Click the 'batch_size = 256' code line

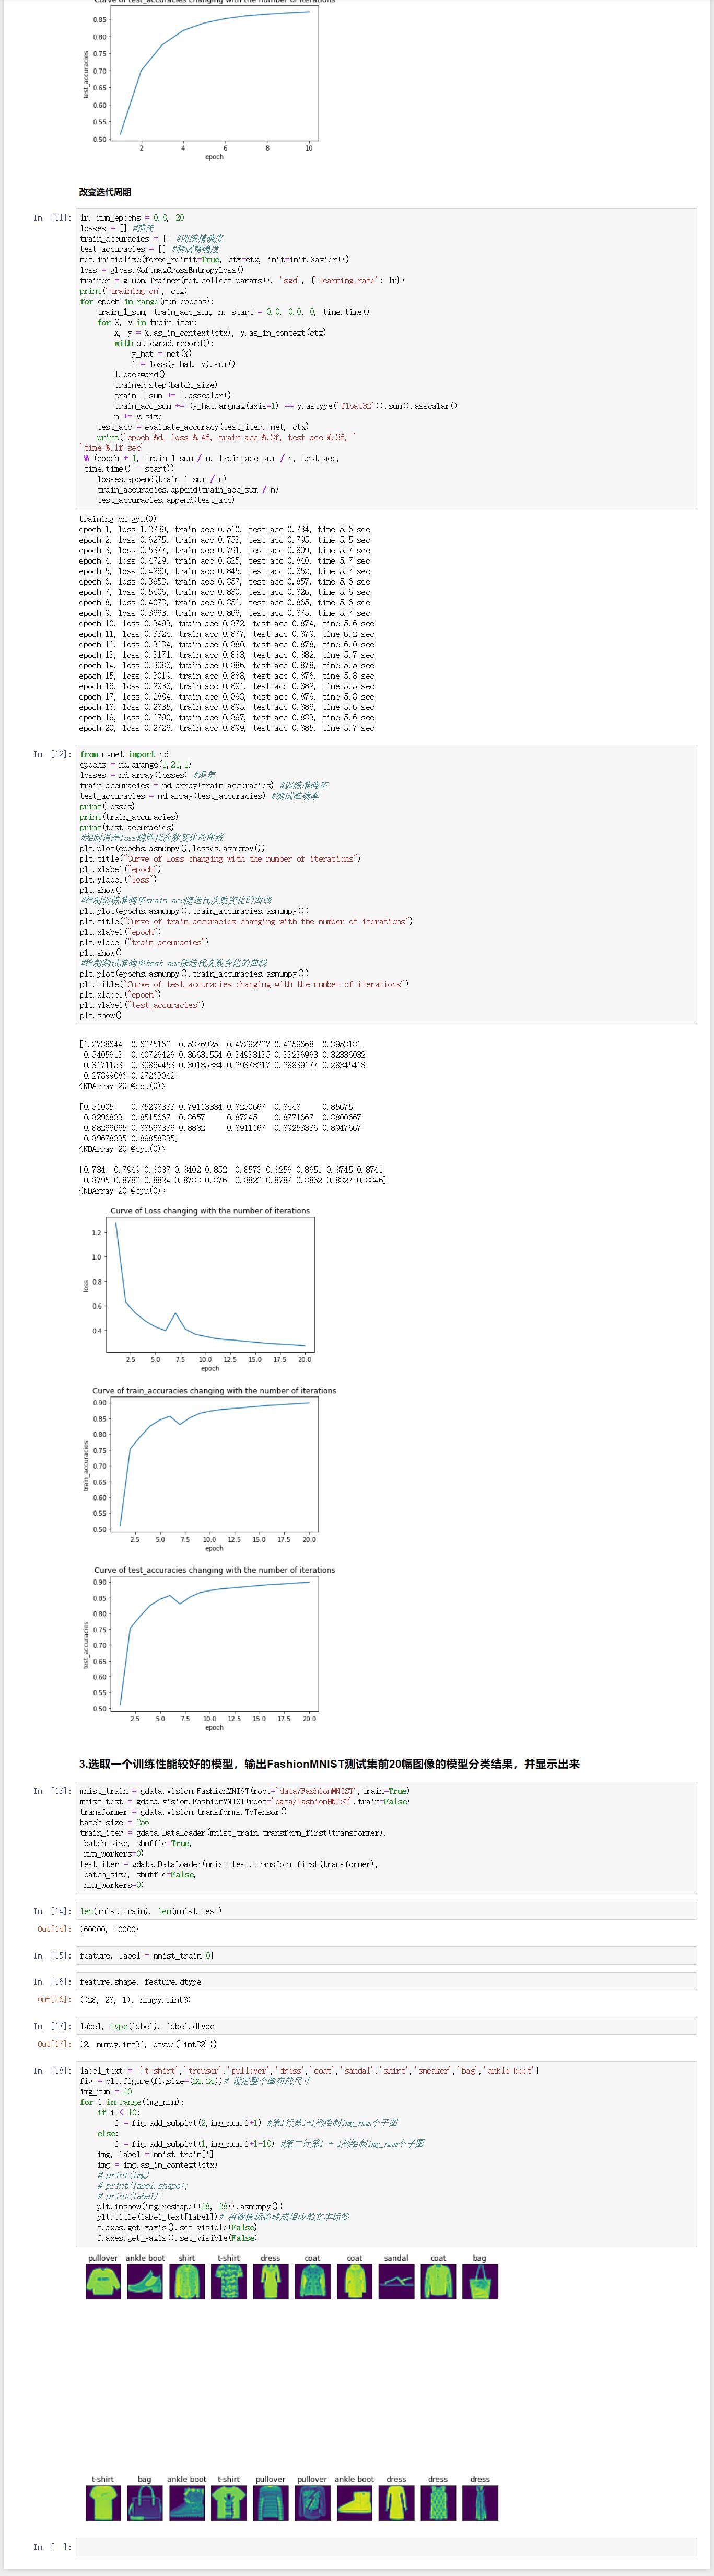[114, 1822]
